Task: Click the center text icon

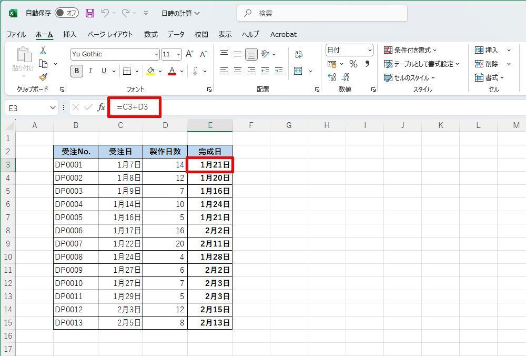Action: [238, 71]
